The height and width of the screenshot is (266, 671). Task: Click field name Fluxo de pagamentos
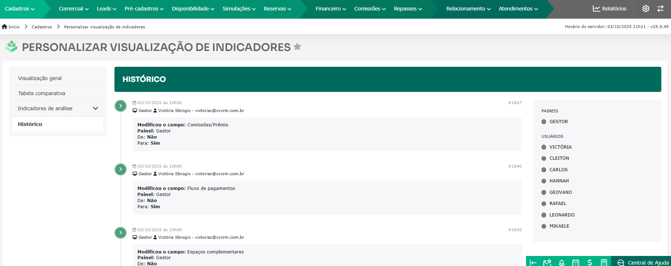coord(211,188)
